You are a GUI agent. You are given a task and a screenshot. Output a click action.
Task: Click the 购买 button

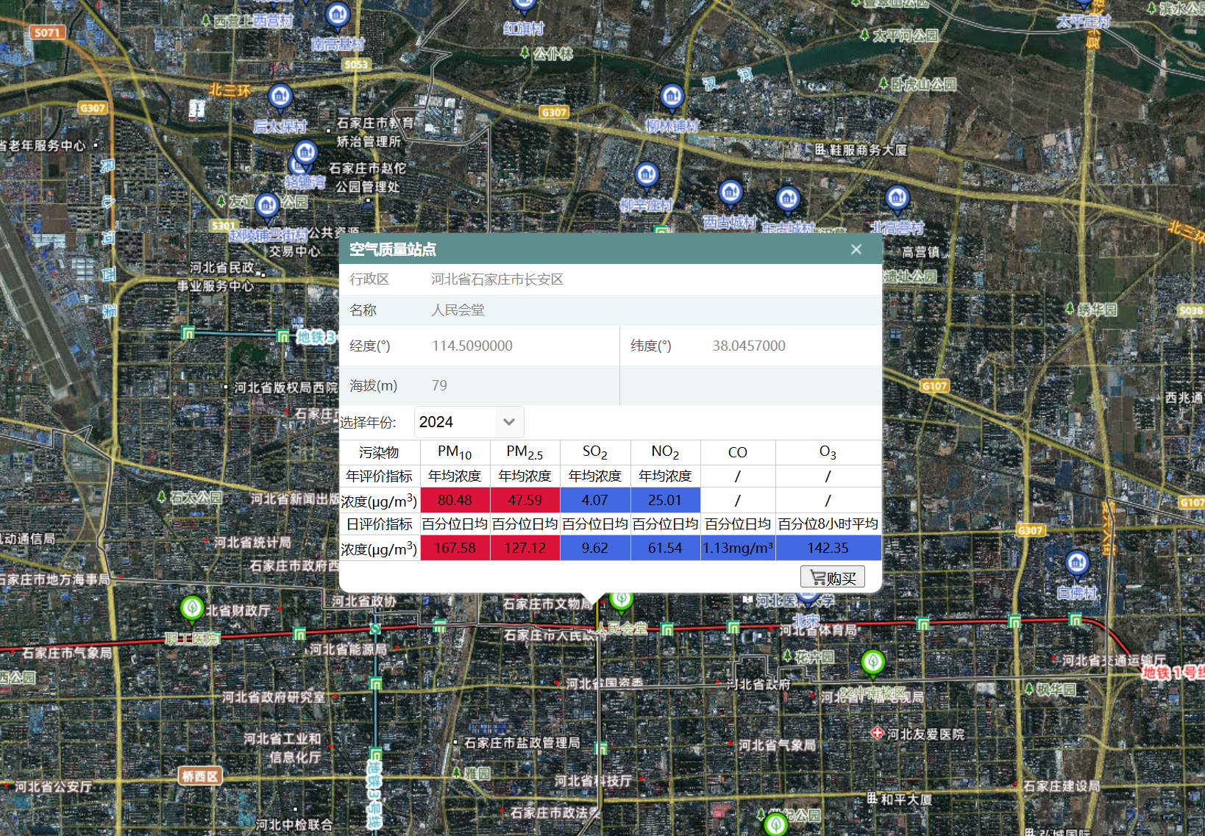coord(832,577)
